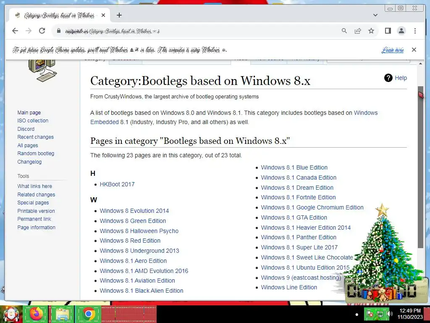Open Windows Line Edition

pyautogui.click(x=289, y=287)
